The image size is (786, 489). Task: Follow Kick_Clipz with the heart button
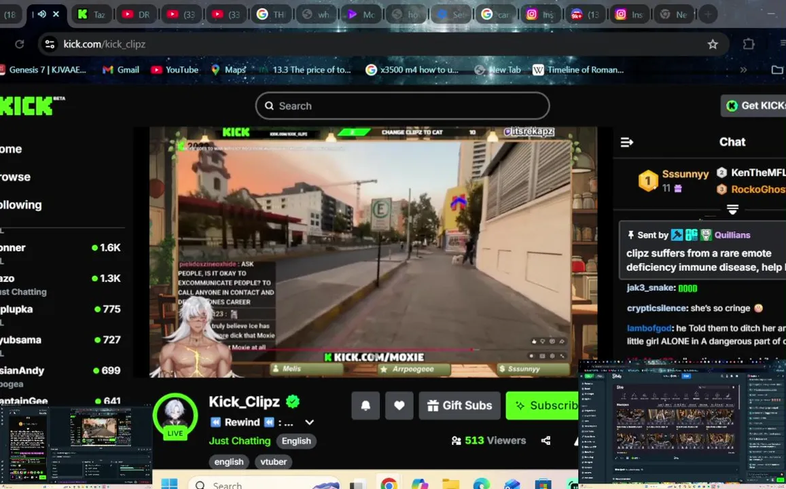pos(399,405)
